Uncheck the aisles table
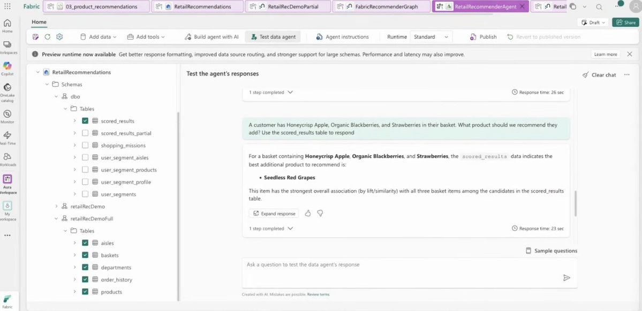This screenshot has height=311, width=642. 85,242
